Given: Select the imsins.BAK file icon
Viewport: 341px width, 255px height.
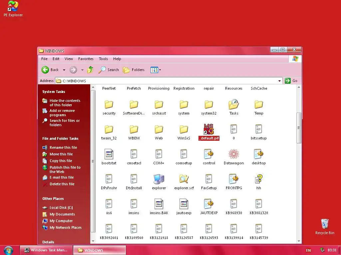Looking at the screenshot, I should tap(159, 204).
